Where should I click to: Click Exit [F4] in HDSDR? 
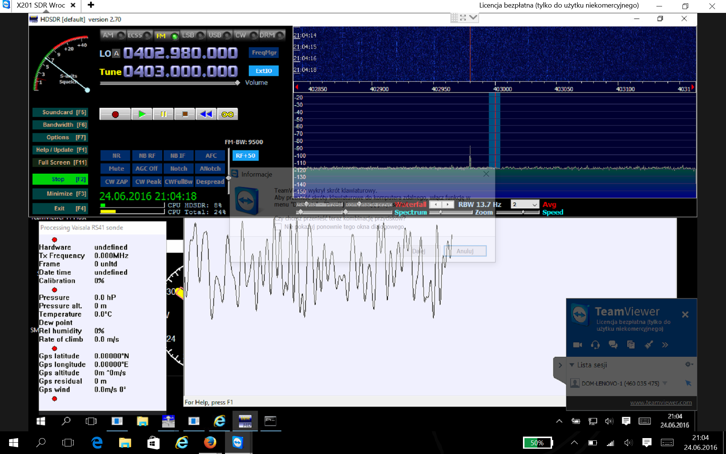(x=60, y=208)
